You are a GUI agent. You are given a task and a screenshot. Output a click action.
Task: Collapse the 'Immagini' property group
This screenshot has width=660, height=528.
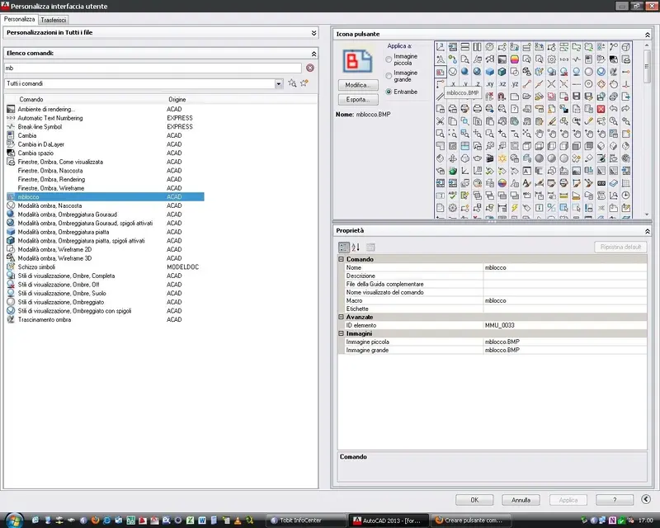[342, 333]
